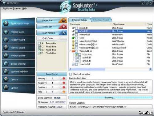This screenshot has height=116, width=154.
Task: Click the red indicator for Memory items
Action: (64, 79)
